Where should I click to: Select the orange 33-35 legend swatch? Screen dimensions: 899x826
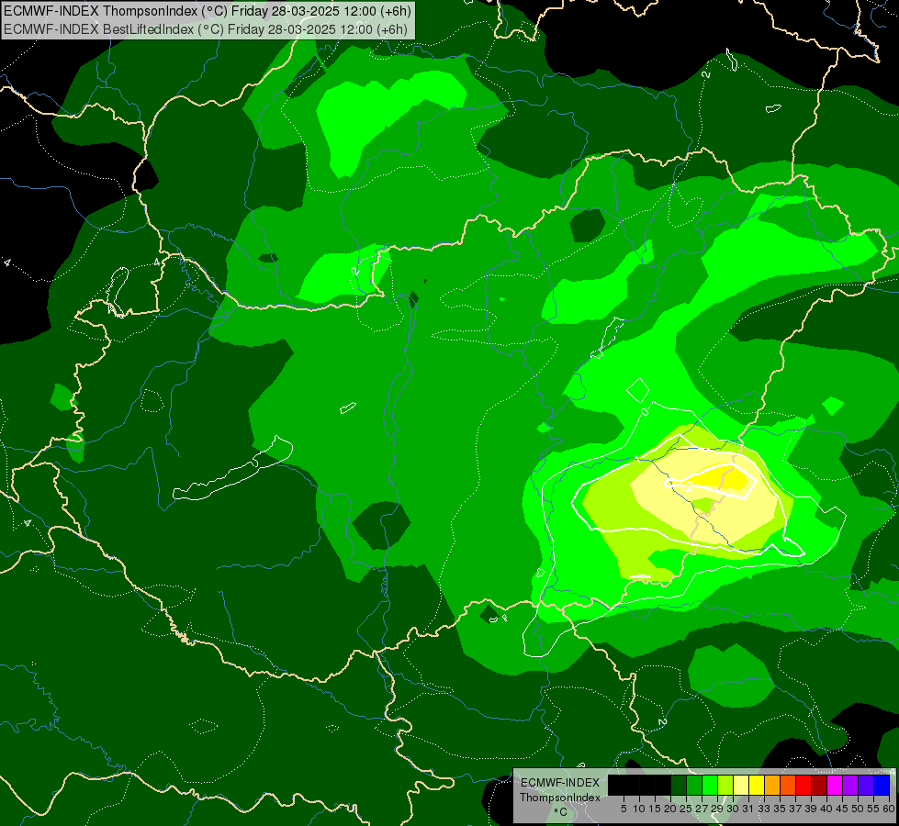(x=772, y=785)
